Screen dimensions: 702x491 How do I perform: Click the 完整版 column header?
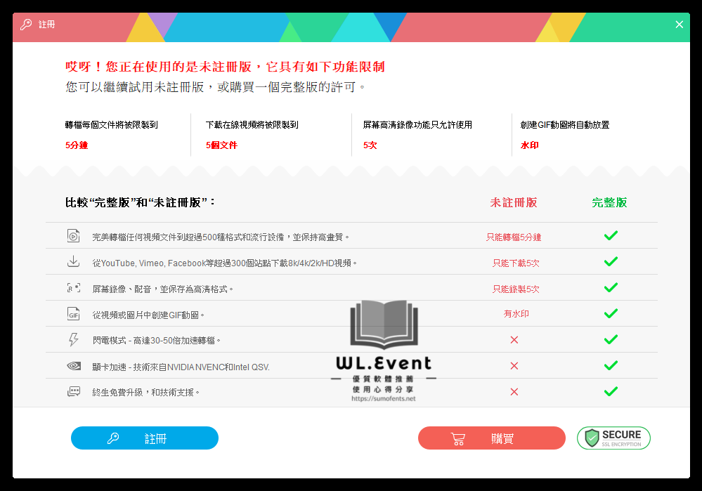tap(609, 202)
